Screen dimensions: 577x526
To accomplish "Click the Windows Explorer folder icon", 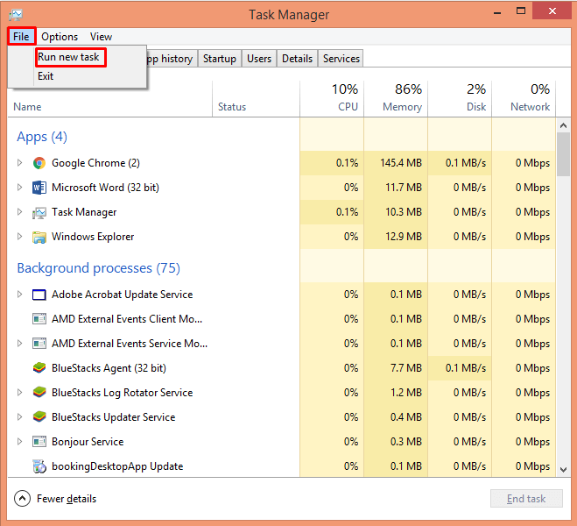I will [x=39, y=237].
